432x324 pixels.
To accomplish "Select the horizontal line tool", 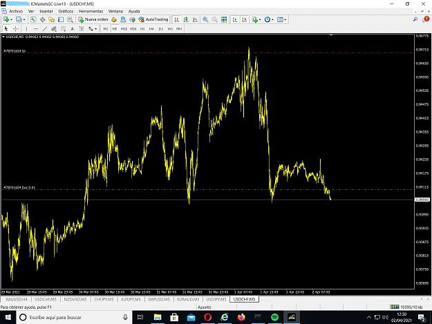I will pos(35,28).
